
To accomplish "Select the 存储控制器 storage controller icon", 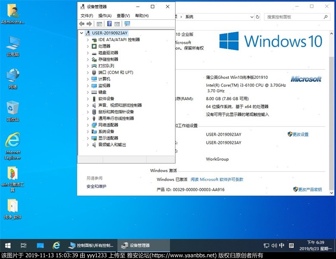I will pyautogui.click(x=94, y=59).
